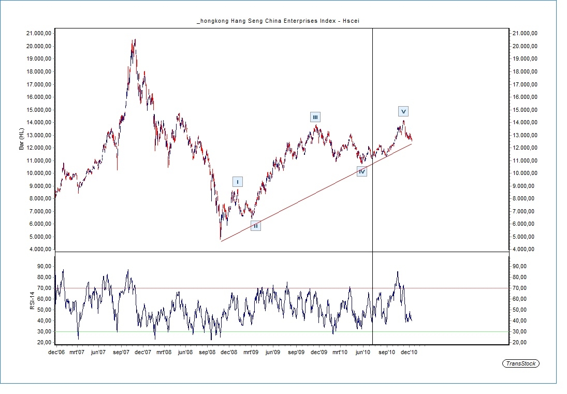Click the dec'10 date on the time axis
Image resolution: width=567 pixels, height=394 pixels.
409,352
